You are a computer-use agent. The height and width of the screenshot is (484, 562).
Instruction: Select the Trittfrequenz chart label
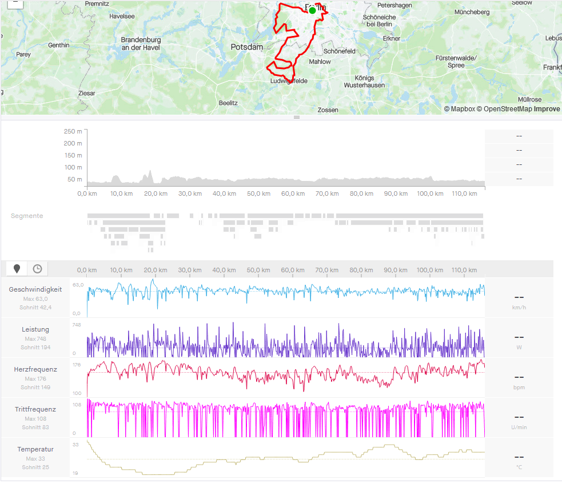pyautogui.click(x=35, y=409)
